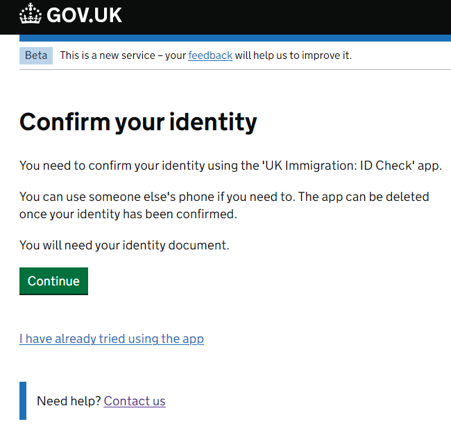The width and height of the screenshot is (451, 424).
Task: Click 'once your identity has been confirmed' line
Action: (x=128, y=214)
